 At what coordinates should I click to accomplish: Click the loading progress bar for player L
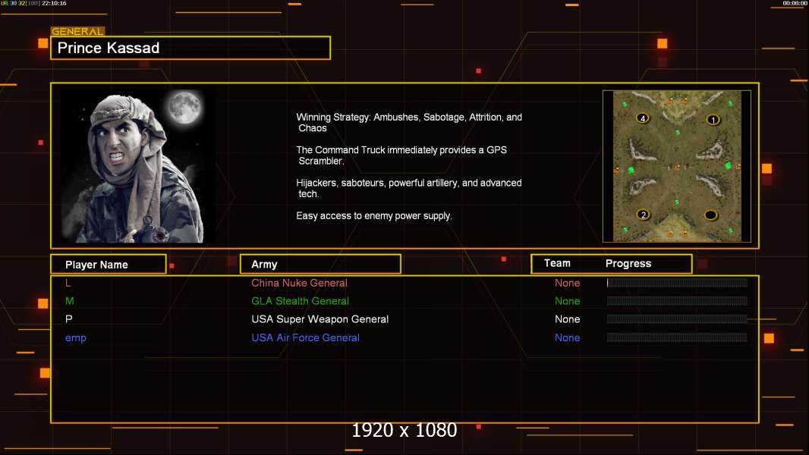[677, 282]
